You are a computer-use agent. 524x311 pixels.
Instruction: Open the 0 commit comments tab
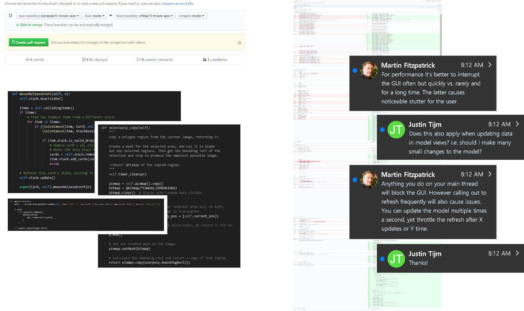[x=155, y=60]
